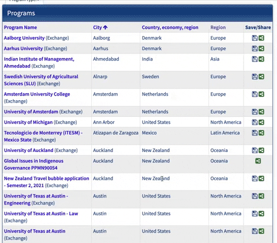This screenshot has width=277, height=243.
Task: Click the Region column header
Action: (x=218, y=28)
